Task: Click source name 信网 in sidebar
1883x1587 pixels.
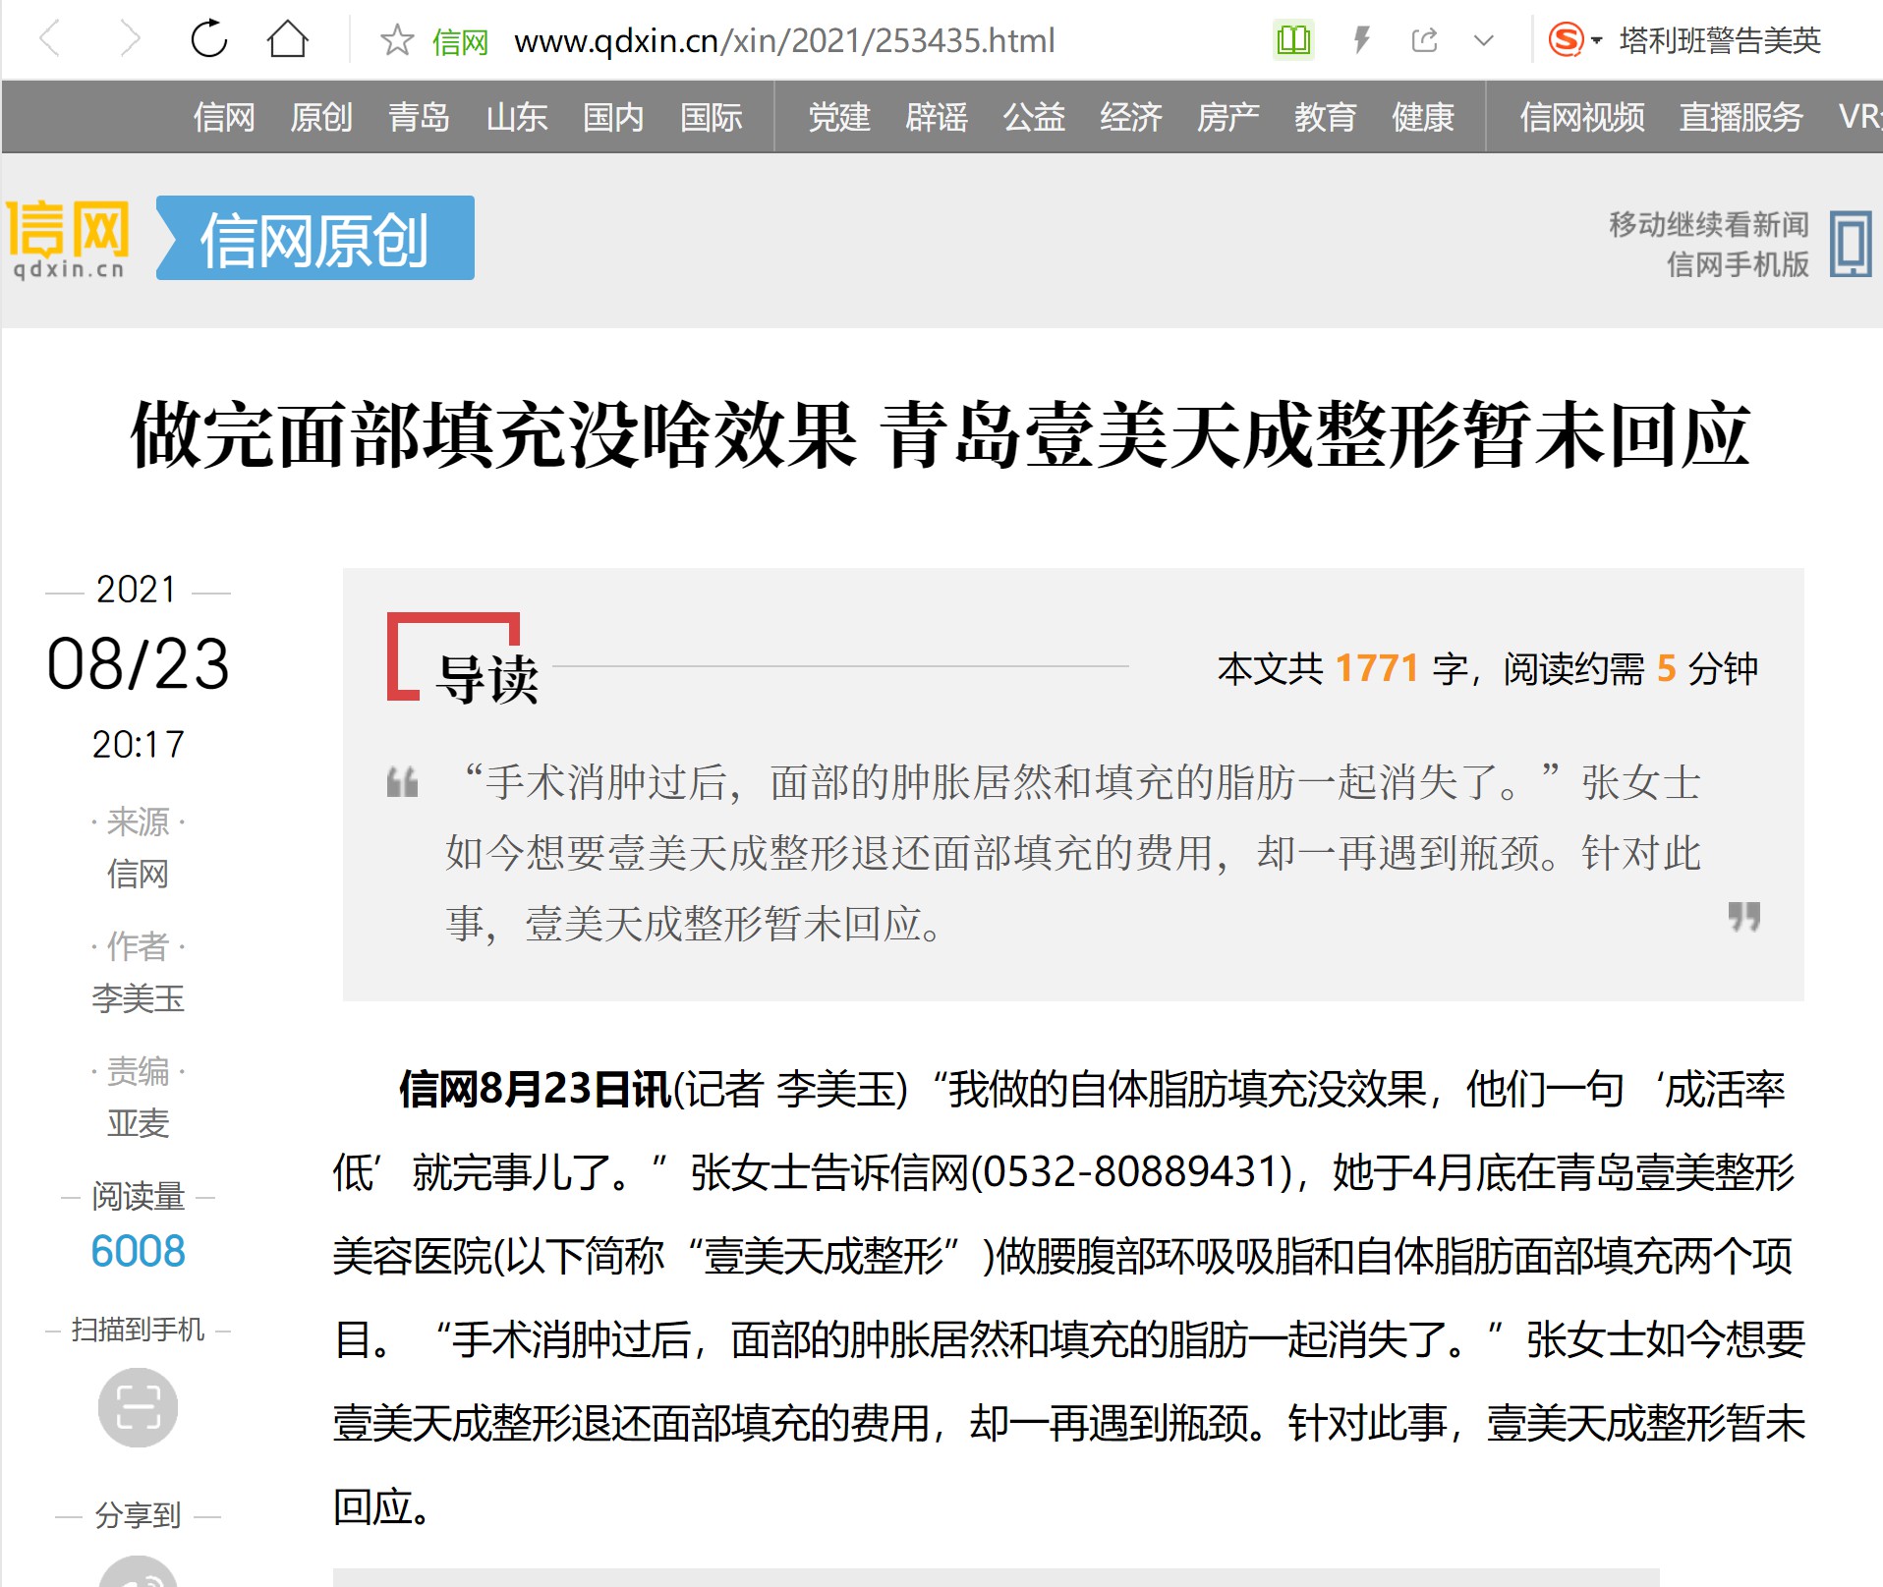Action: click(138, 874)
